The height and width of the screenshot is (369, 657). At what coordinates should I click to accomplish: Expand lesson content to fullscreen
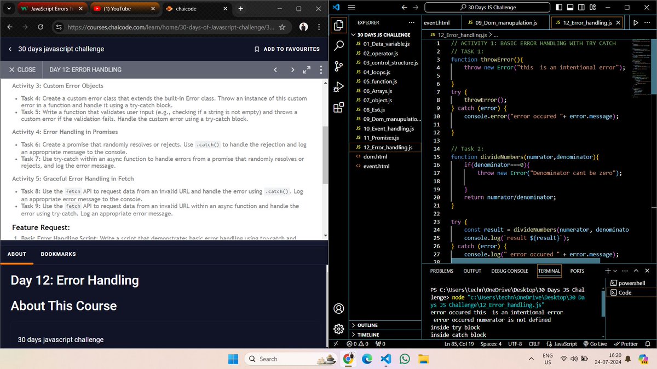[x=307, y=69]
